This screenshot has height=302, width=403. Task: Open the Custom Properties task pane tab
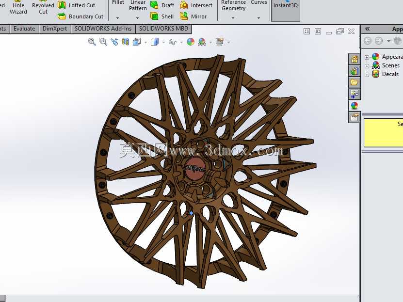(x=354, y=117)
